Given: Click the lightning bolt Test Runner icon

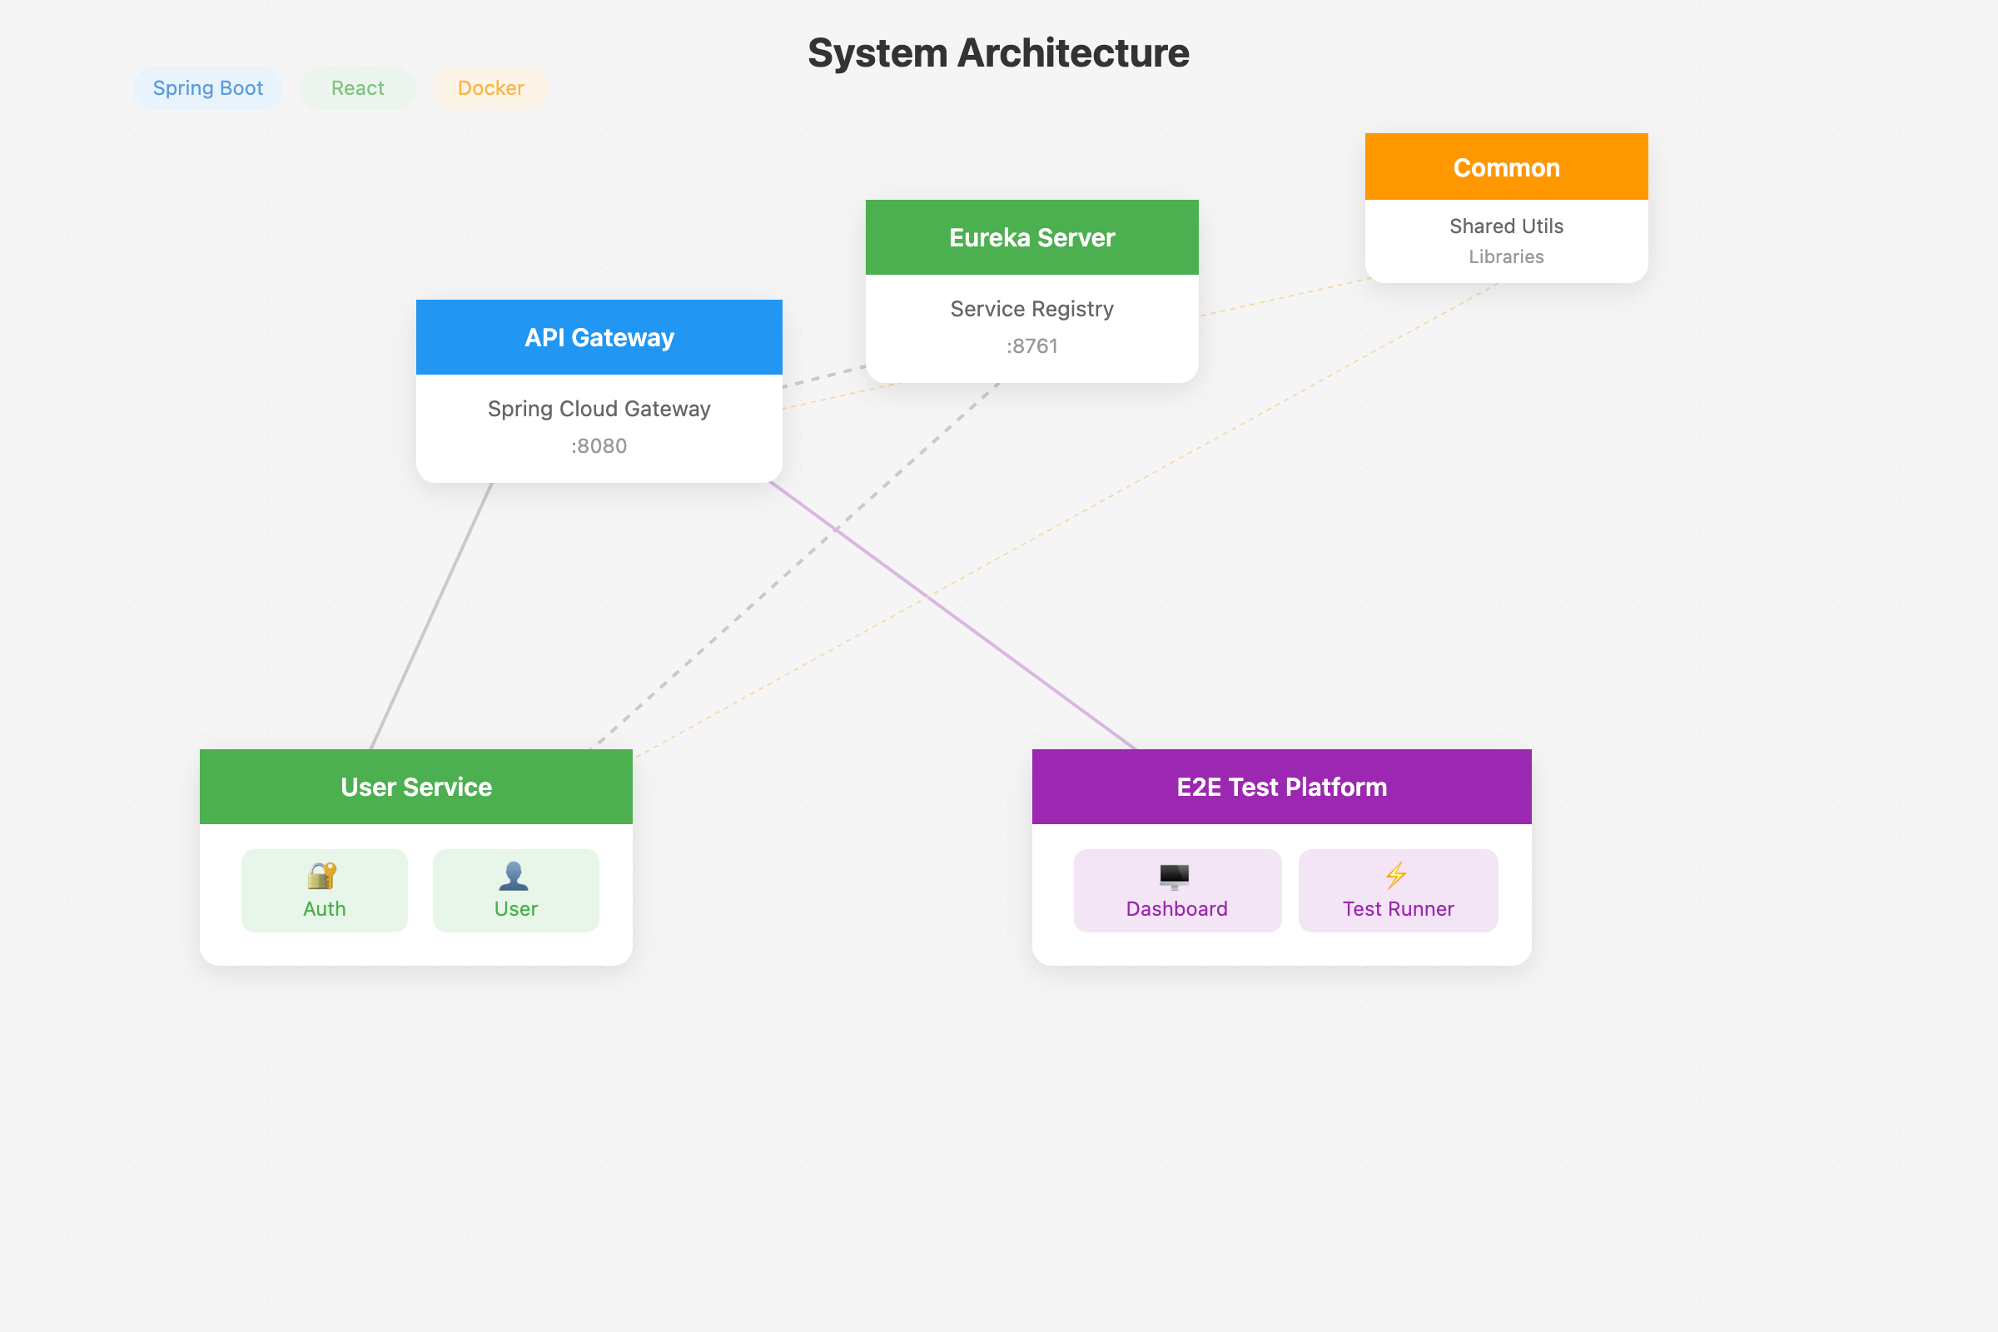Looking at the screenshot, I should tap(1396, 875).
